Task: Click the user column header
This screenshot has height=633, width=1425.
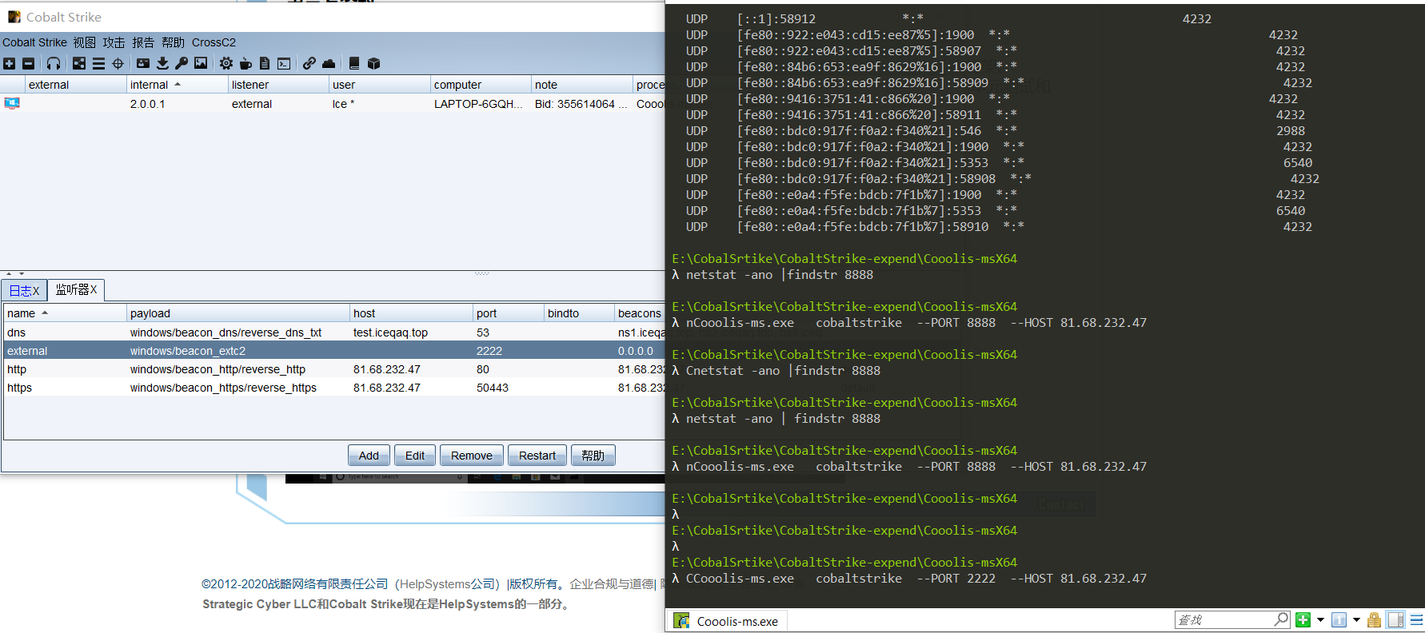Action: (380, 85)
